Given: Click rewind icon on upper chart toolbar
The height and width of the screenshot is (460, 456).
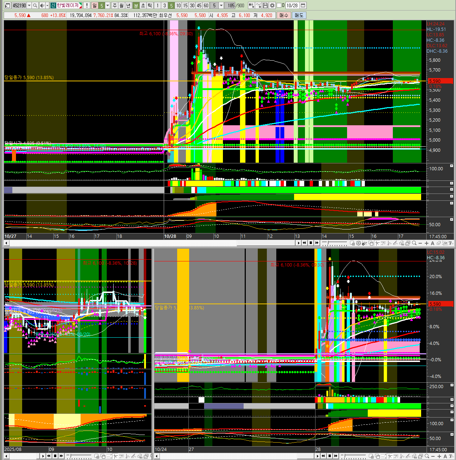Looking at the screenshot, I should tap(305, 243).
